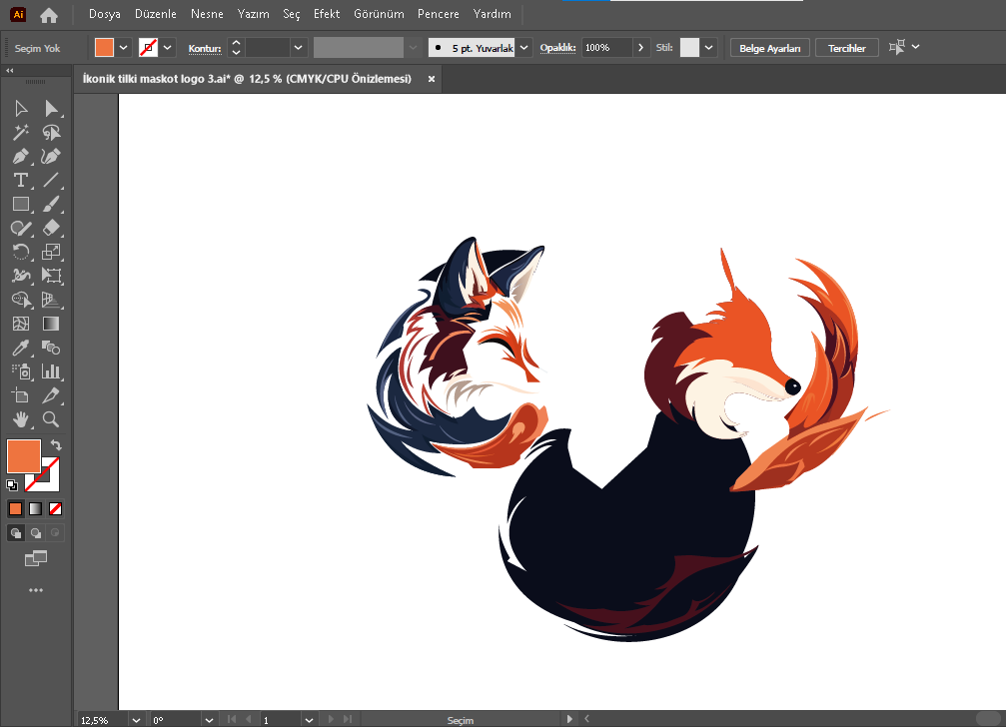Select the Free Transform tool
1006x727 pixels.
click(51, 276)
